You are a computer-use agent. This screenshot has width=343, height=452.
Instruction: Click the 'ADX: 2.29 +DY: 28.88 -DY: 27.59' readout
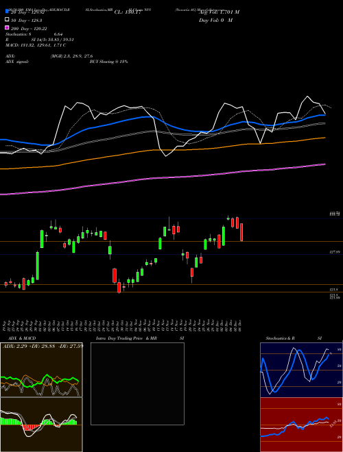[43, 346]
